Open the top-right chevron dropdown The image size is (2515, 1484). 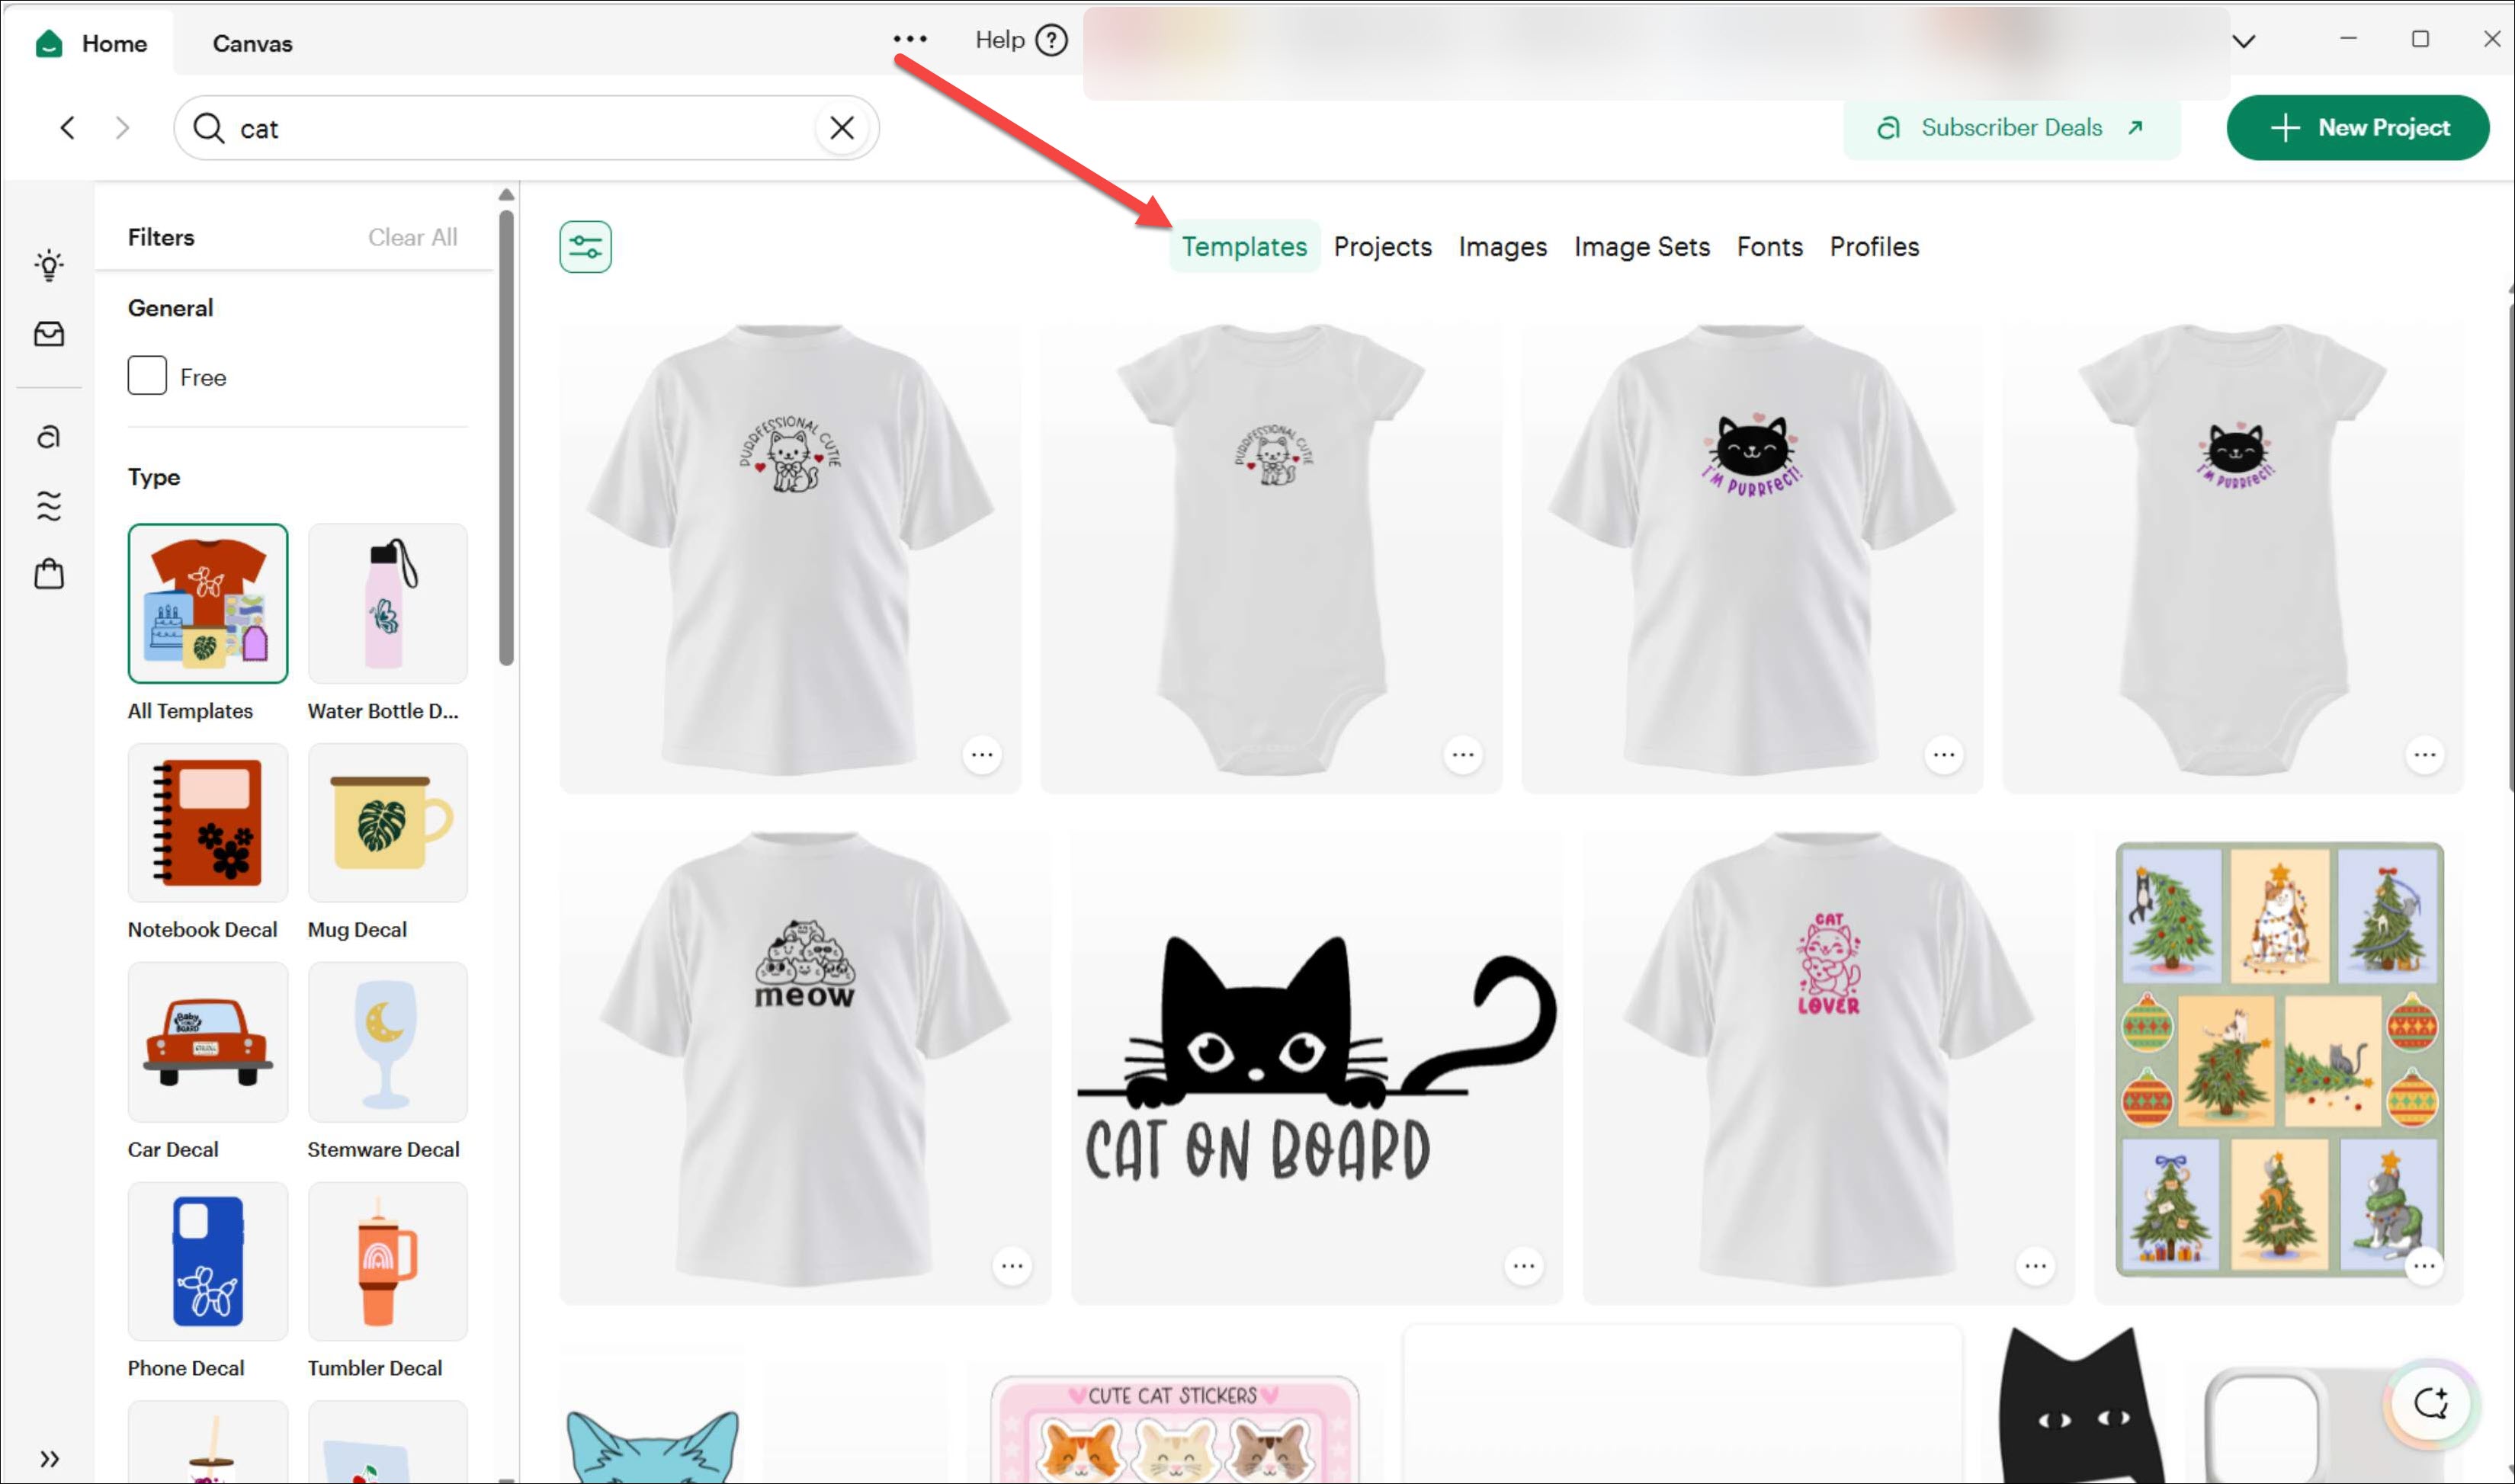click(2244, 41)
